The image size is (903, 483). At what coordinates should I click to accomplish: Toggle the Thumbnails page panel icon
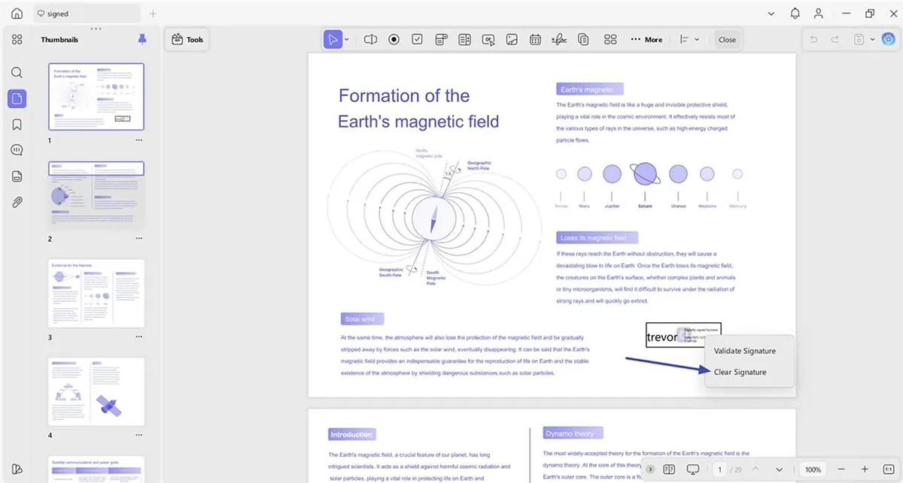coord(17,98)
